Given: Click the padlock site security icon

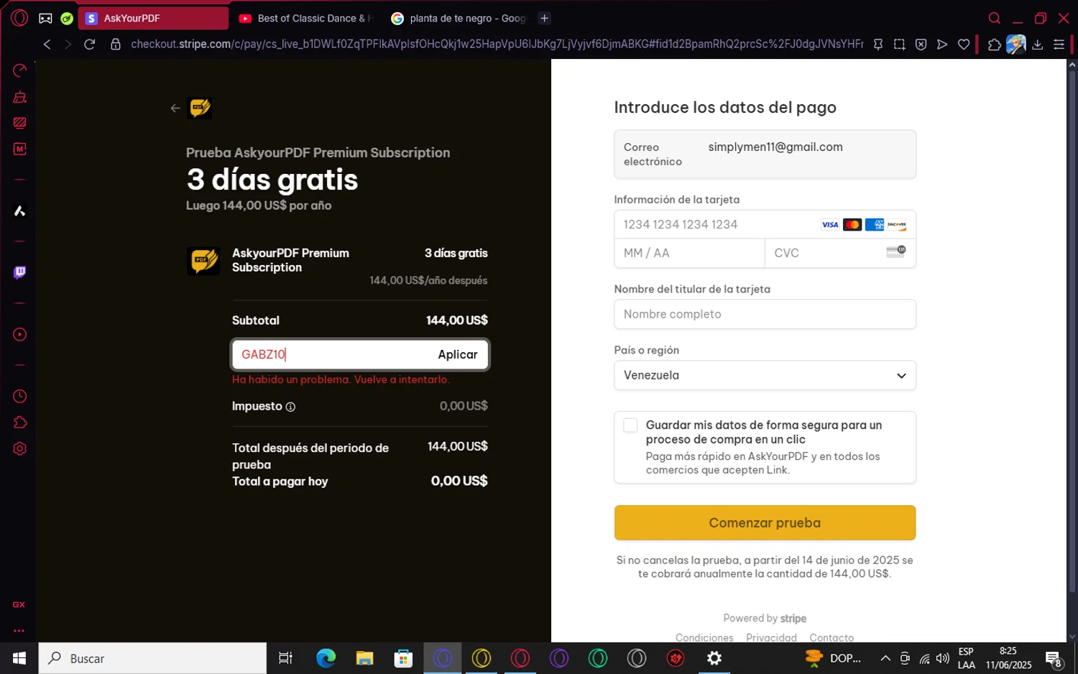Looking at the screenshot, I should click(115, 45).
